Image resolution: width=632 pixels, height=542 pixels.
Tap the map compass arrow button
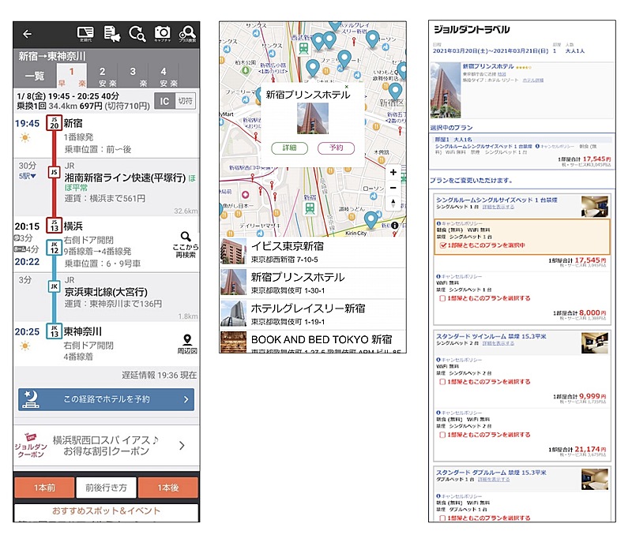(x=393, y=202)
